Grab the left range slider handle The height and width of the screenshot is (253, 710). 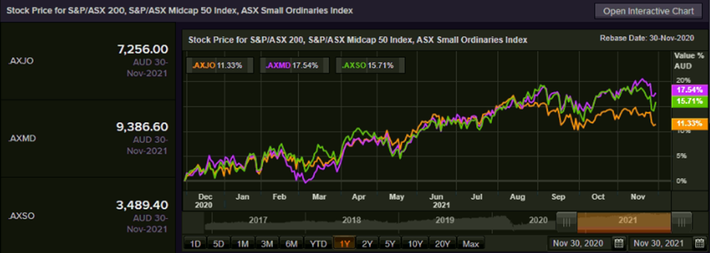pos(566,221)
